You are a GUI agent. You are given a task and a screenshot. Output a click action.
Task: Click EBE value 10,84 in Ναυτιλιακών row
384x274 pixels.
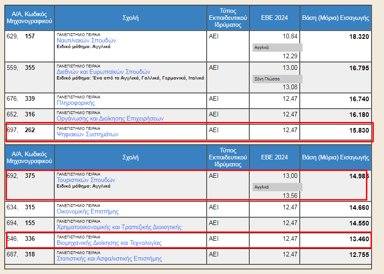pos(290,37)
